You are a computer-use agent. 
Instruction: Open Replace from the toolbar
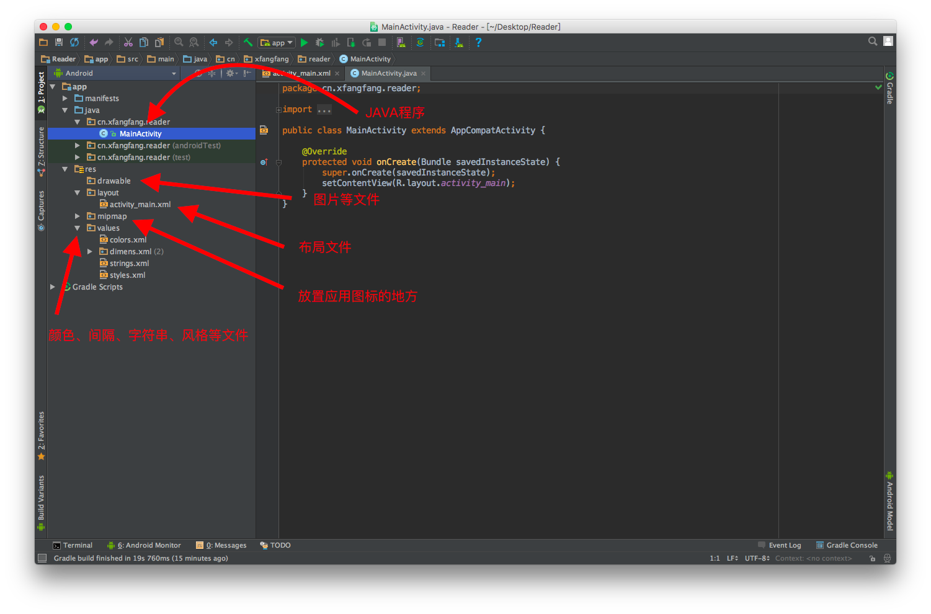tap(194, 42)
